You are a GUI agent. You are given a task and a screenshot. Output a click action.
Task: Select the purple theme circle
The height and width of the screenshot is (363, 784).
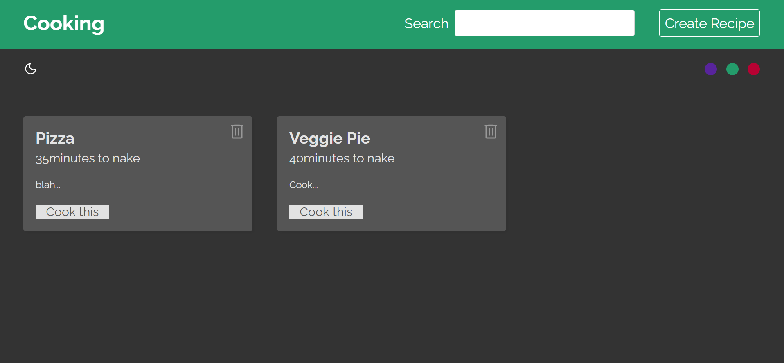click(x=711, y=69)
